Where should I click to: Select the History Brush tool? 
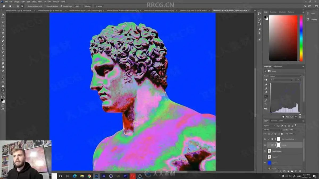click(x=3, y=52)
